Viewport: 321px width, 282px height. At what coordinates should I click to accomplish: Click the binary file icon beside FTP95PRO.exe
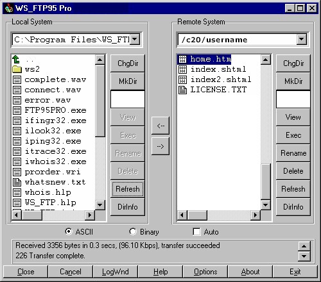coord(17,110)
